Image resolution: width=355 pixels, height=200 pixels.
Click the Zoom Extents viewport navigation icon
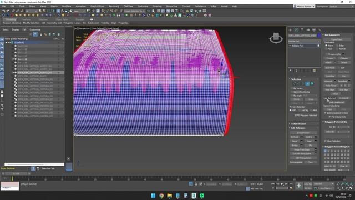347,184
